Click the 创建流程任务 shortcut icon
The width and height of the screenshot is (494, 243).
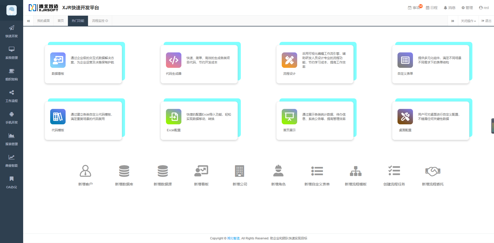pos(394,175)
